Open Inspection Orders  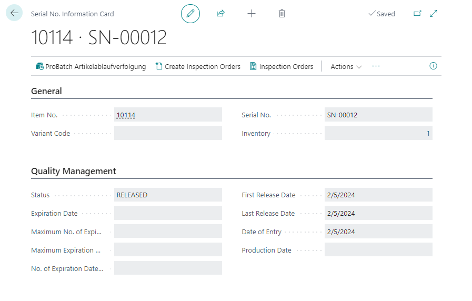pyautogui.click(x=282, y=66)
